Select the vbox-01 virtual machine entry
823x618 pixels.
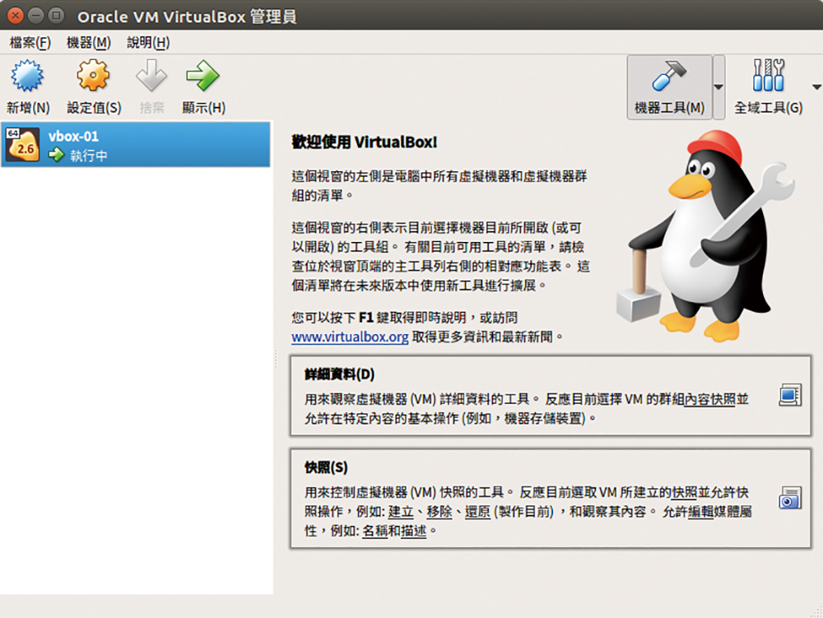[136, 144]
